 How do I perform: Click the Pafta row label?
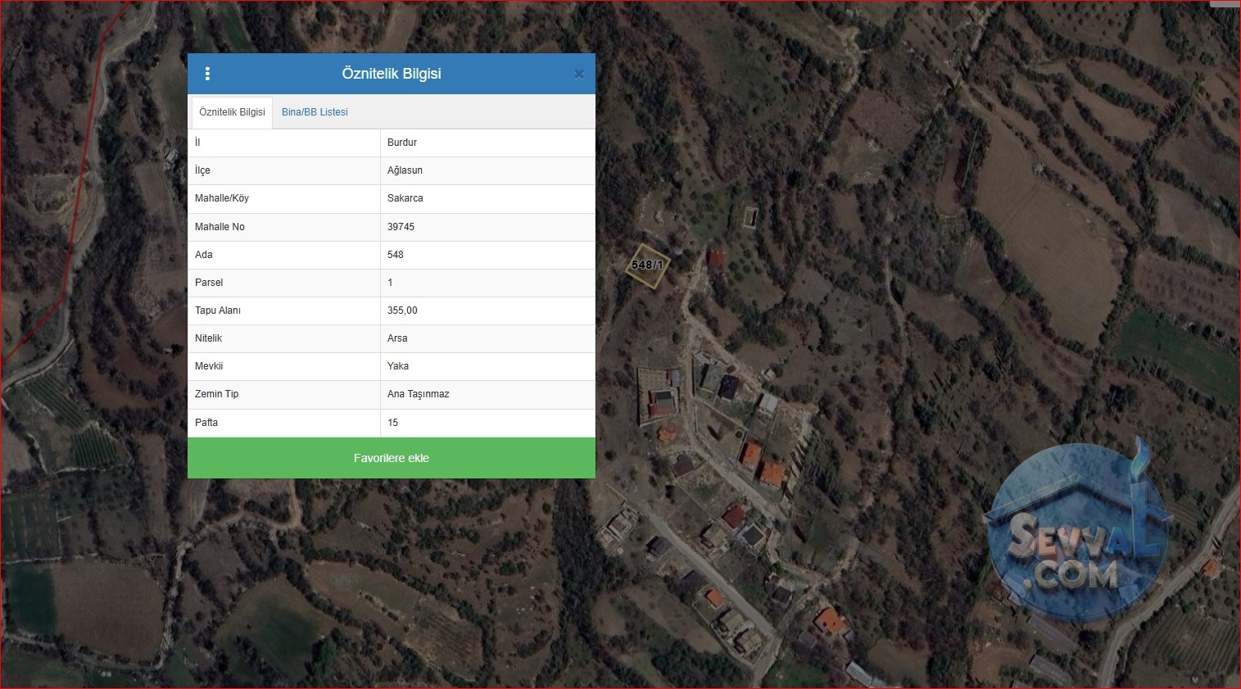click(206, 423)
